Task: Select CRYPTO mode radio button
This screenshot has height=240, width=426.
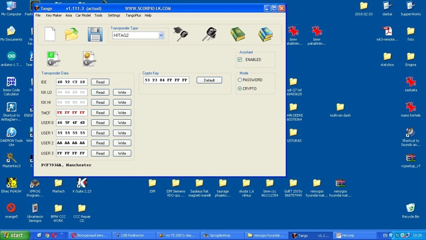Action: click(x=240, y=89)
